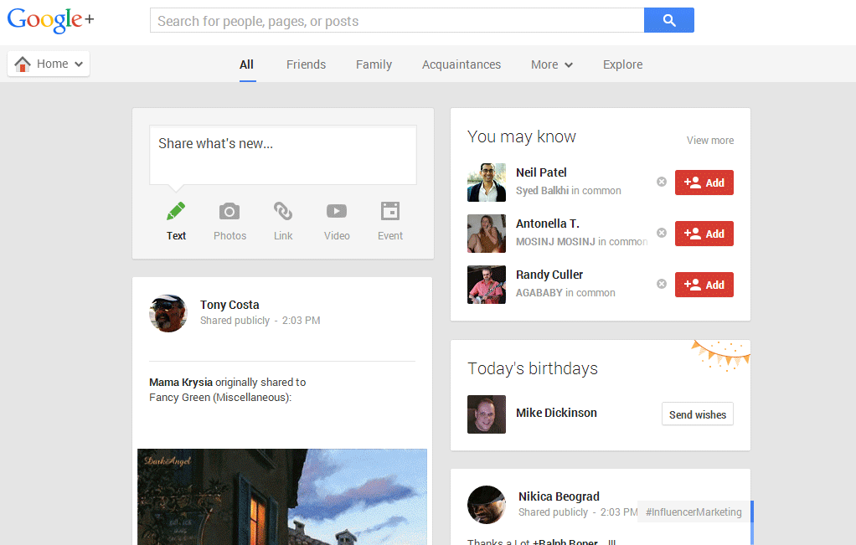Select the Text pencil icon
This screenshot has height=545, width=856.
[176, 211]
